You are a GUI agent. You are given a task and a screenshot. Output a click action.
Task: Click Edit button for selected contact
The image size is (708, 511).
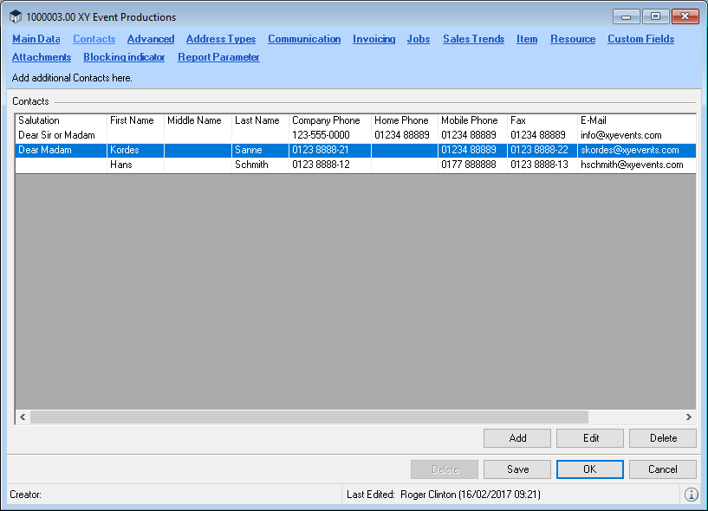coord(590,438)
